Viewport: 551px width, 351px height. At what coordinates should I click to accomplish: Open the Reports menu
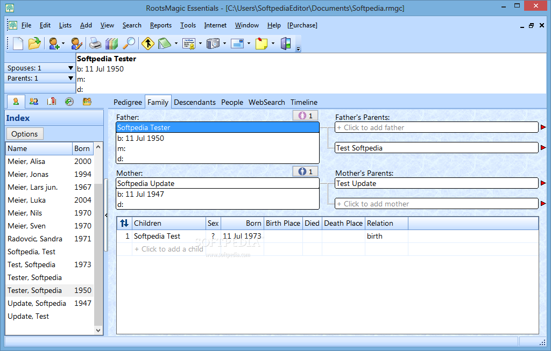tap(160, 25)
